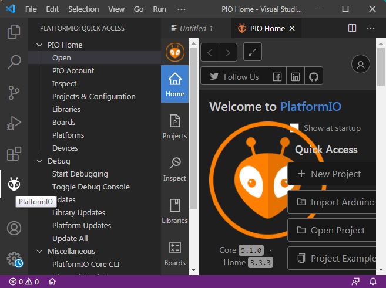Viewport: 386px width, 288px height.
Task: Open Inspect in PIO Home sidebar
Action: tap(174, 169)
